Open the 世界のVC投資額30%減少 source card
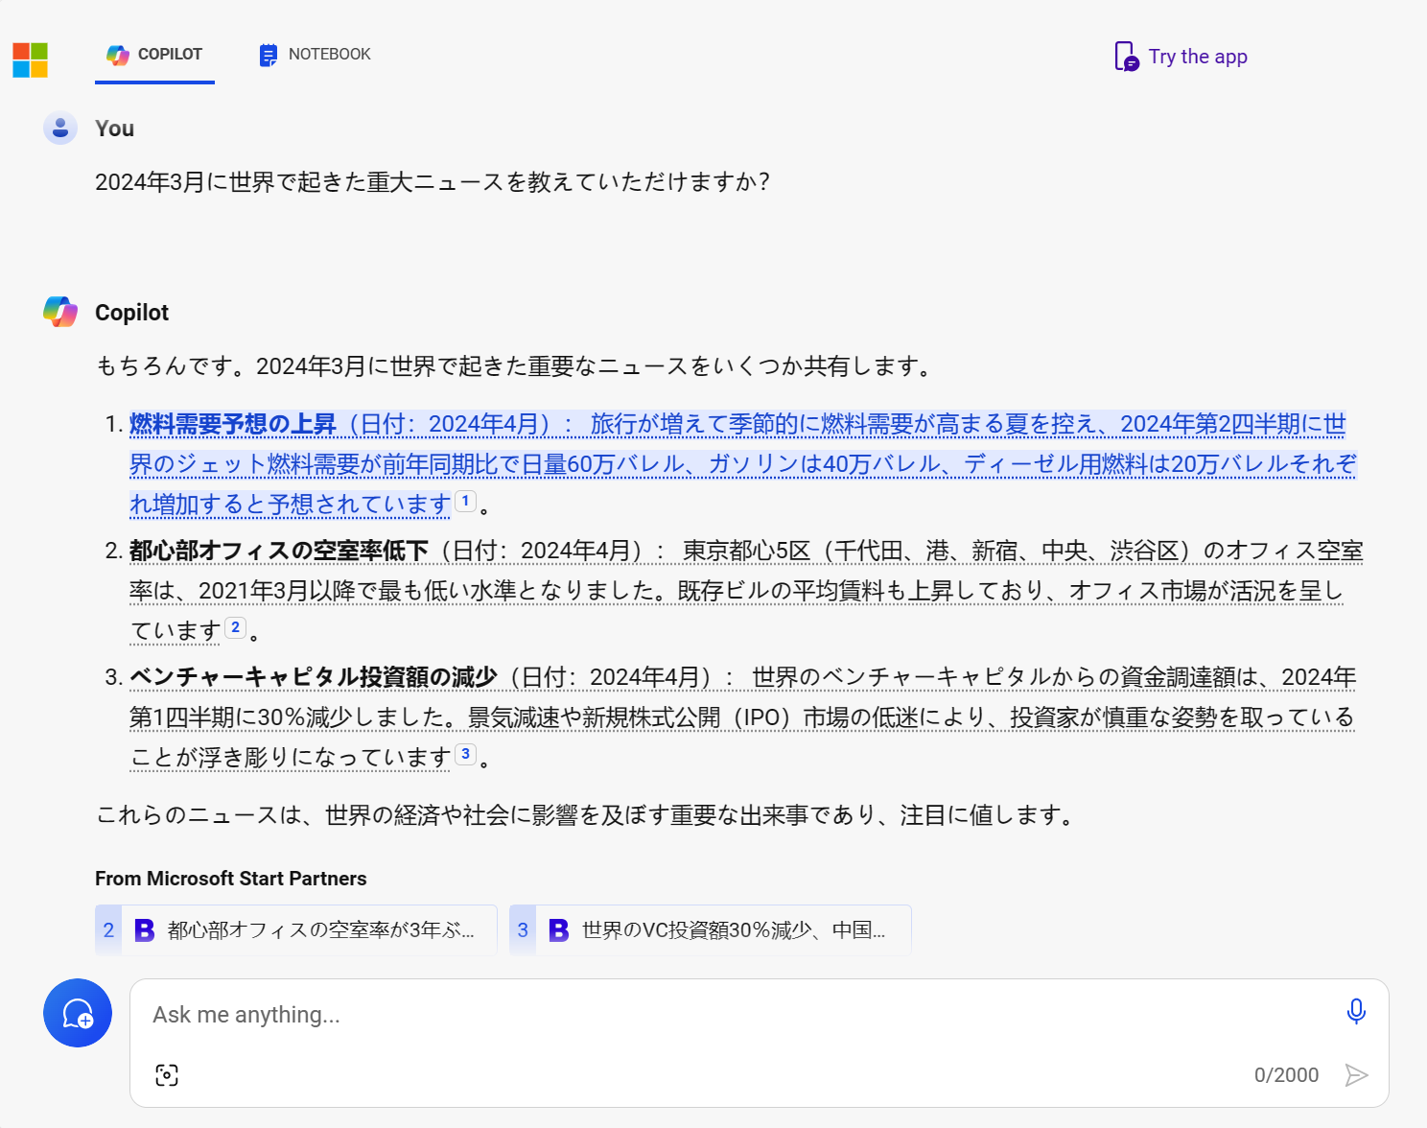Image resolution: width=1427 pixels, height=1128 pixels. [710, 929]
